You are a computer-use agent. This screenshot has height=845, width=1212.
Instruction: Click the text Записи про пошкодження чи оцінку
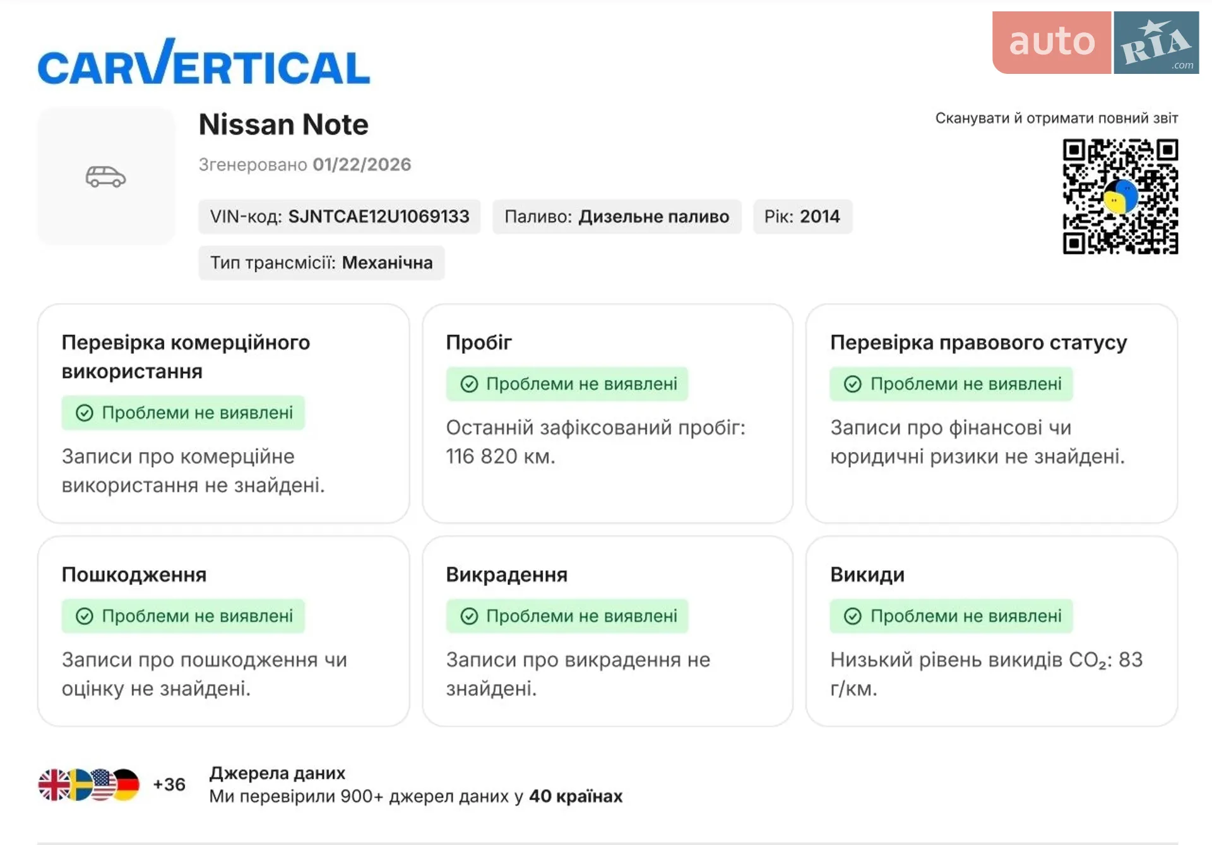pyautogui.click(x=205, y=674)
